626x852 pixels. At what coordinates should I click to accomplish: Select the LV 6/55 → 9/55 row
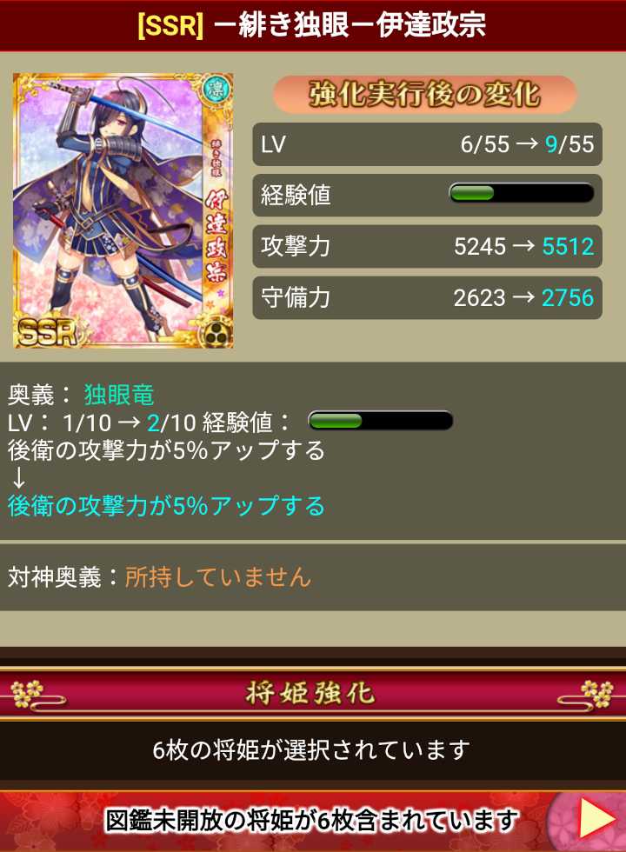(427, 144)
